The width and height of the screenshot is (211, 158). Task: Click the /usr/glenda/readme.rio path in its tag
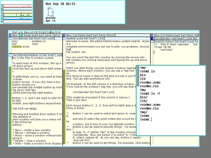click(x=27, y=55)
